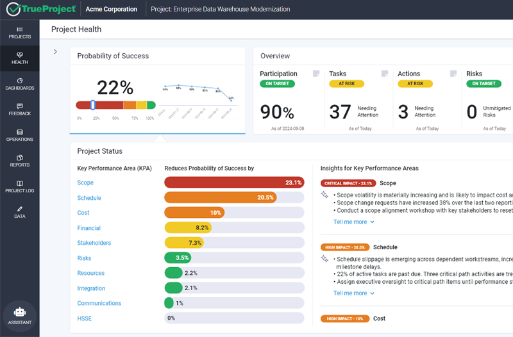Open the Actions card note icon

[x=453, y=74]
